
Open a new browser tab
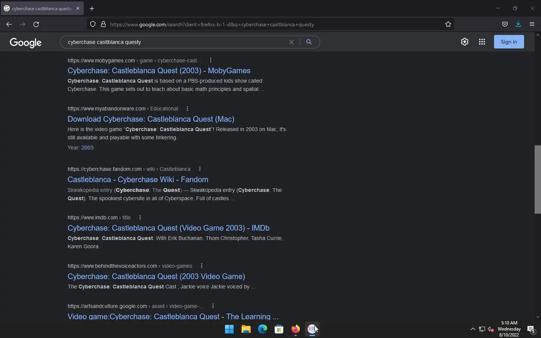[92, 8]
